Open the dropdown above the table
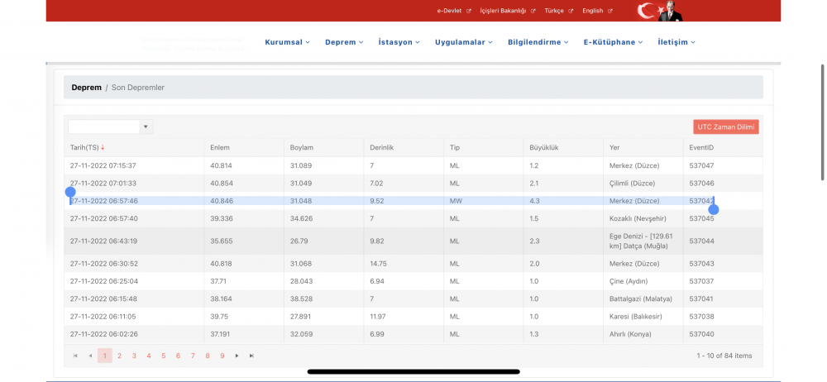The height and width of the screenshot is (382, 827). click(x=146, y=127)
